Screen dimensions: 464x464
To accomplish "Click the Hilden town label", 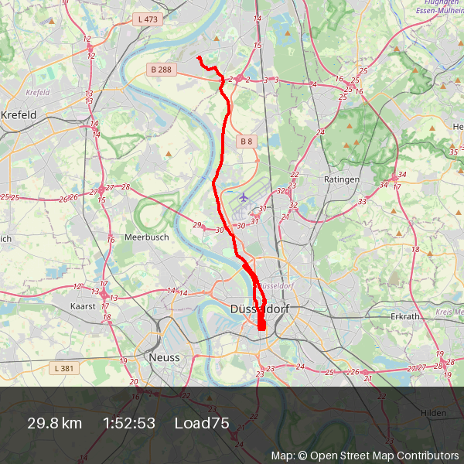I will click(x=434, y=413).
